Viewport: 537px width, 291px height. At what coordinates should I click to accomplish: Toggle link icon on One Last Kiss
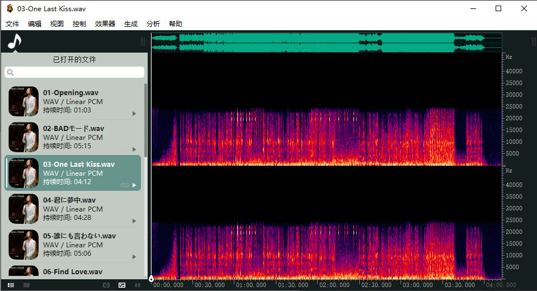click(124, 185)
